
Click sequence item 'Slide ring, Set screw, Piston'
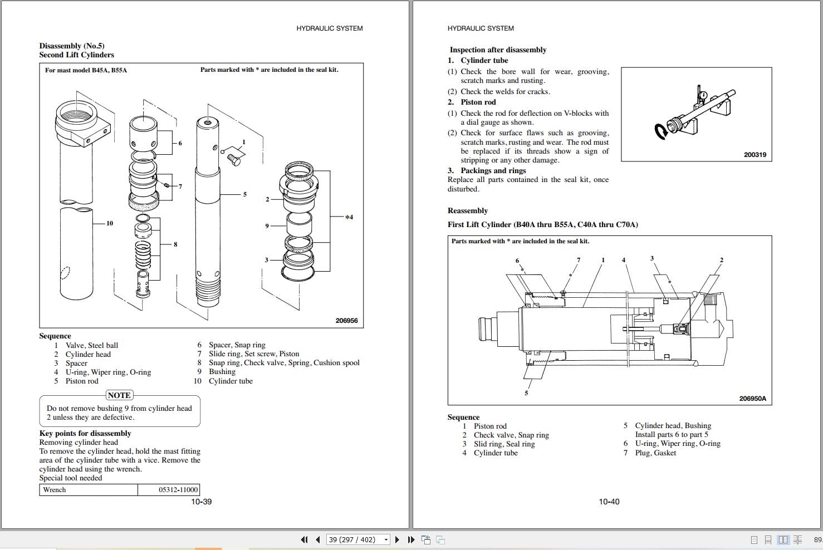coord(254,353)
